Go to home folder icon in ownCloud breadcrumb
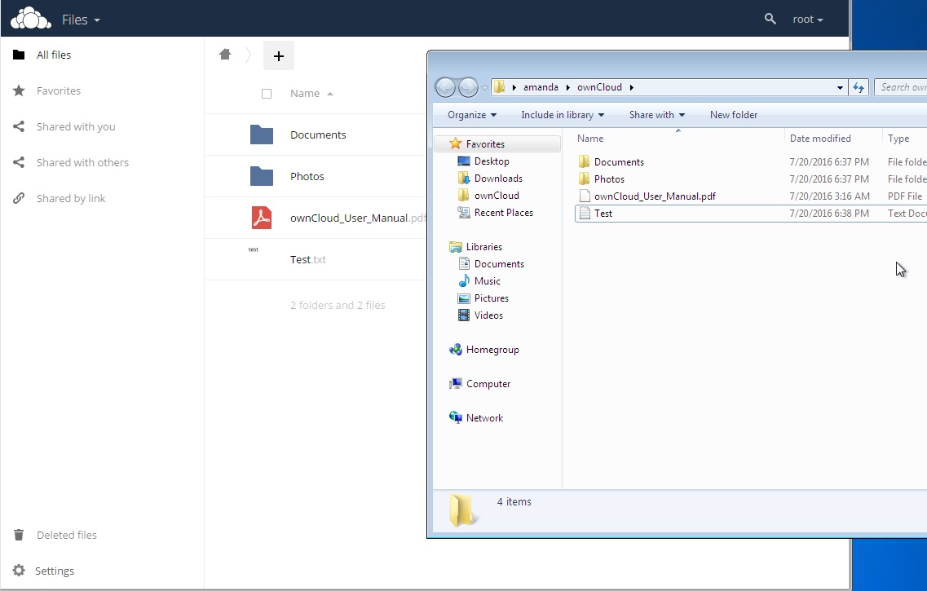 coord(225,55)
